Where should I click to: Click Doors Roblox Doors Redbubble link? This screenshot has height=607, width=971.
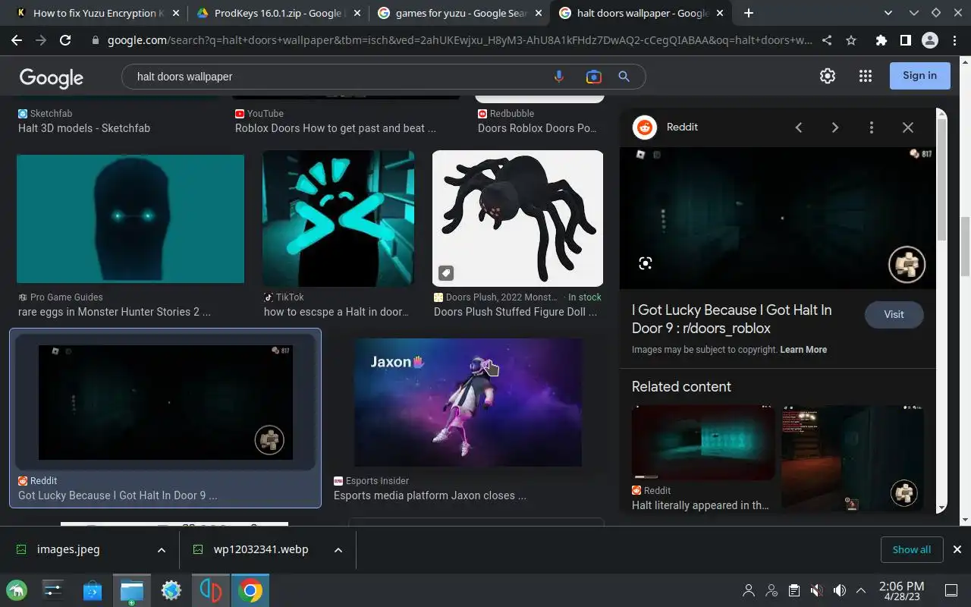point(537,128)
